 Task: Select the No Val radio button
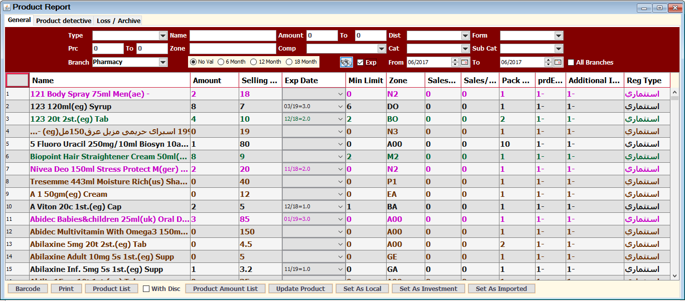click(x=194, y=62)
